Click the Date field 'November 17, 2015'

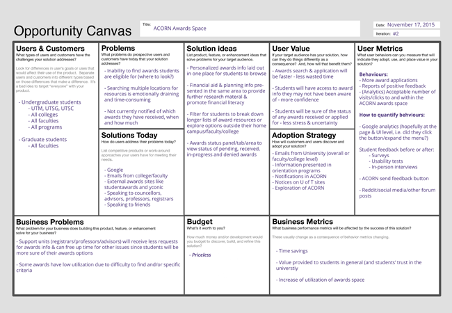pos(407,25)
